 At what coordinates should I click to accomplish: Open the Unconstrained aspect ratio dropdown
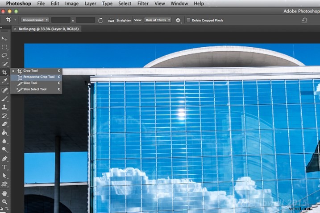[x=35, y=20]
